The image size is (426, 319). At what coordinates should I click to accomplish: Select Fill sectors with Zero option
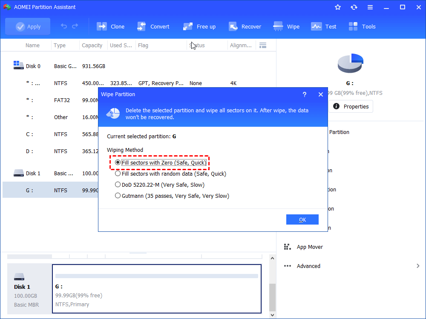(x=160, y=162)
